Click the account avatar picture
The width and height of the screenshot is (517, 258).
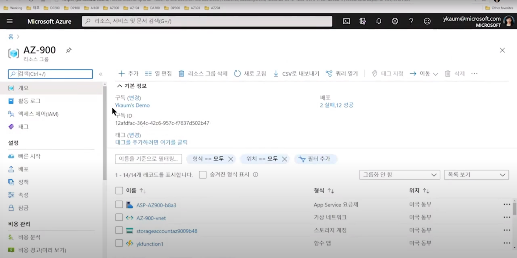[x=508, y=21]
